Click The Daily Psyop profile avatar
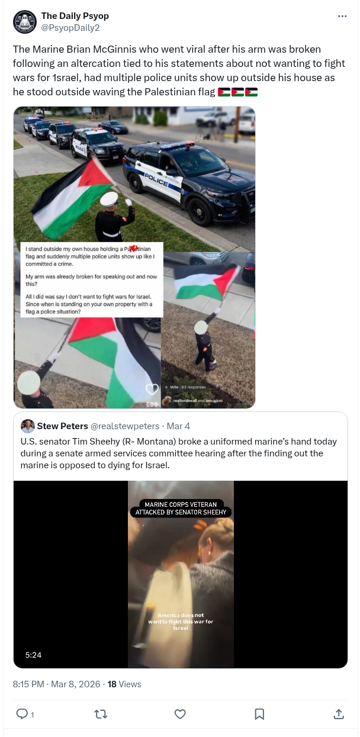 (24, 22)
